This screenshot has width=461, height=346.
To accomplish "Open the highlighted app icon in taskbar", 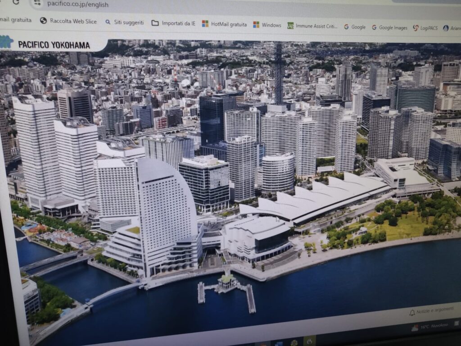I will (x=309, y=341).
